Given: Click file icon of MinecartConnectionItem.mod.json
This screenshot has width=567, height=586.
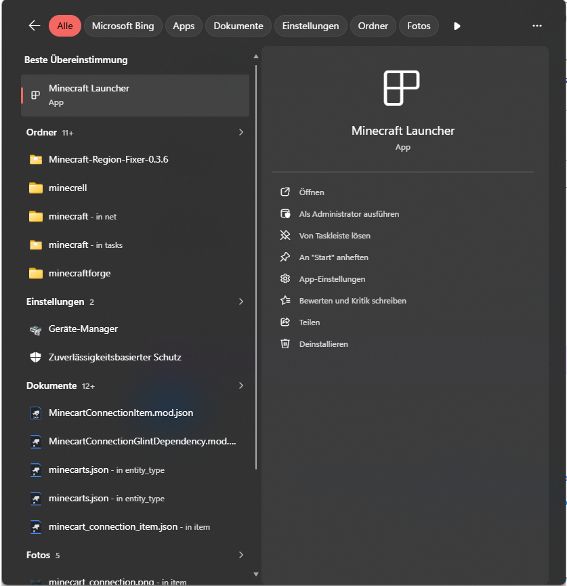Looking at the screenshot, I should coord(36,413).
